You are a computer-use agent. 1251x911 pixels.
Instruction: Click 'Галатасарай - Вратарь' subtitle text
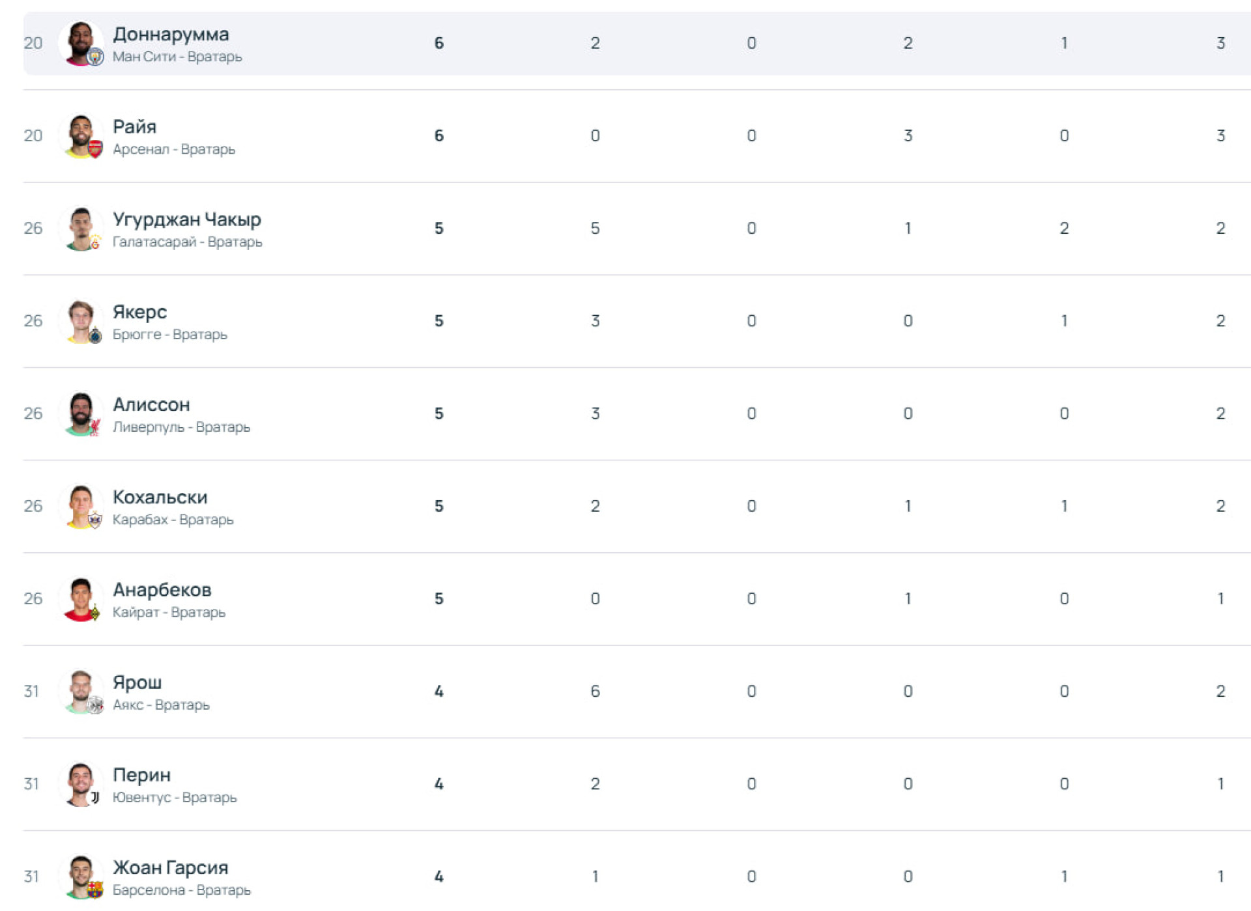(x=187, y=242)
